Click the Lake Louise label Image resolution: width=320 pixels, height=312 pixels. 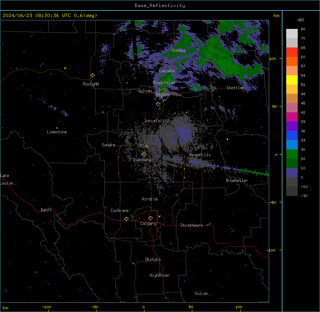[x=6, y=179]
